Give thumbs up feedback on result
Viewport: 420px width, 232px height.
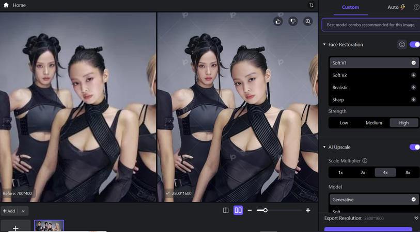click(x=278, y=21)
